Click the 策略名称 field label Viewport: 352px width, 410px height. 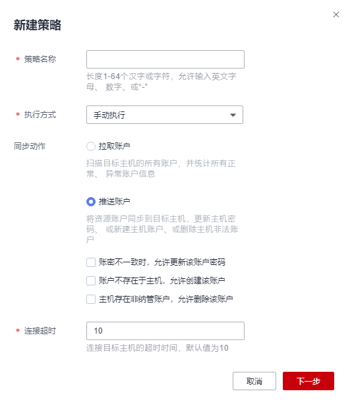[x=40, y=59]
